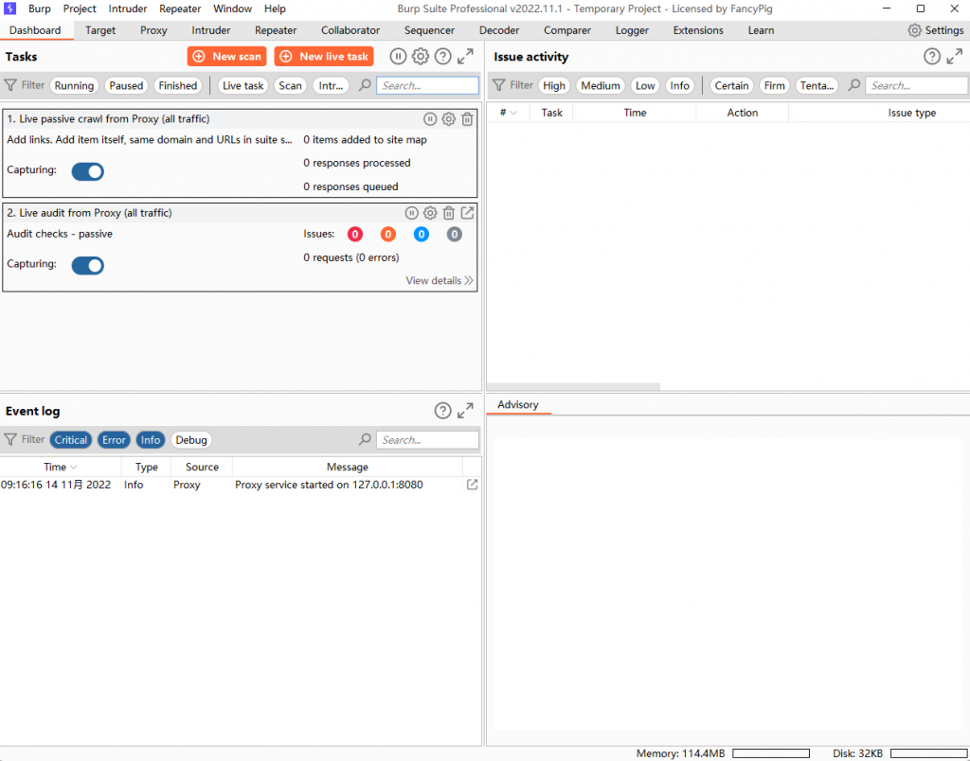The image size is (970, 761).
Task: Open settings for Live passive crawl task
Action: point(448,118)
